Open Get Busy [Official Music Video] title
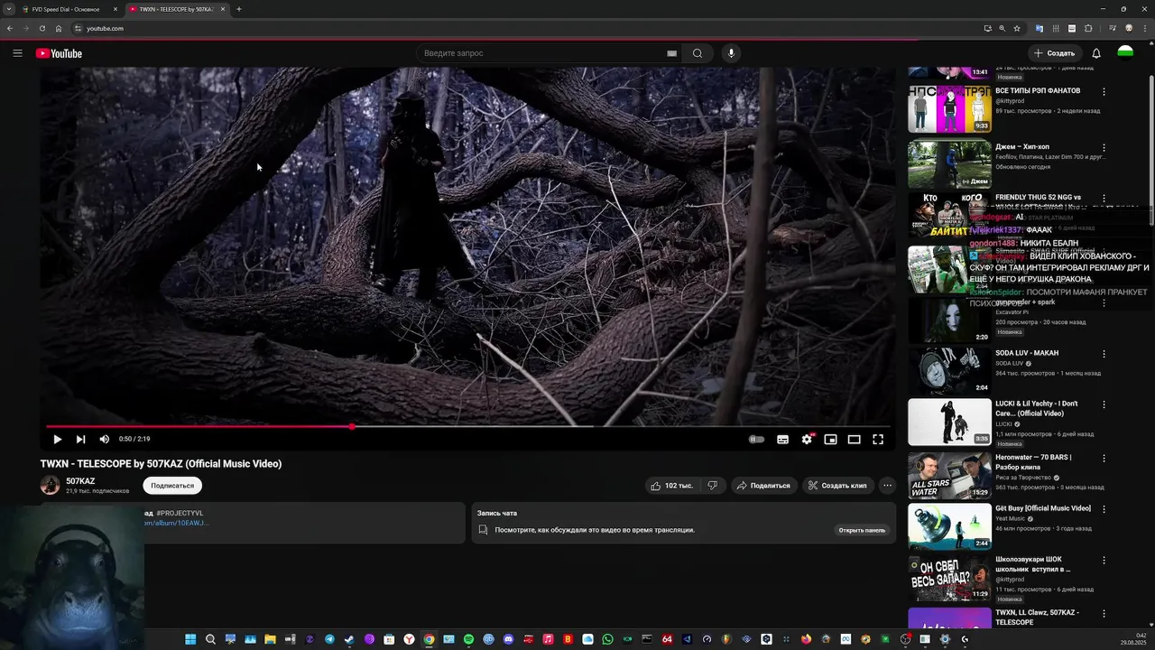This screenshot has height=650, width=1155. 1042,508
